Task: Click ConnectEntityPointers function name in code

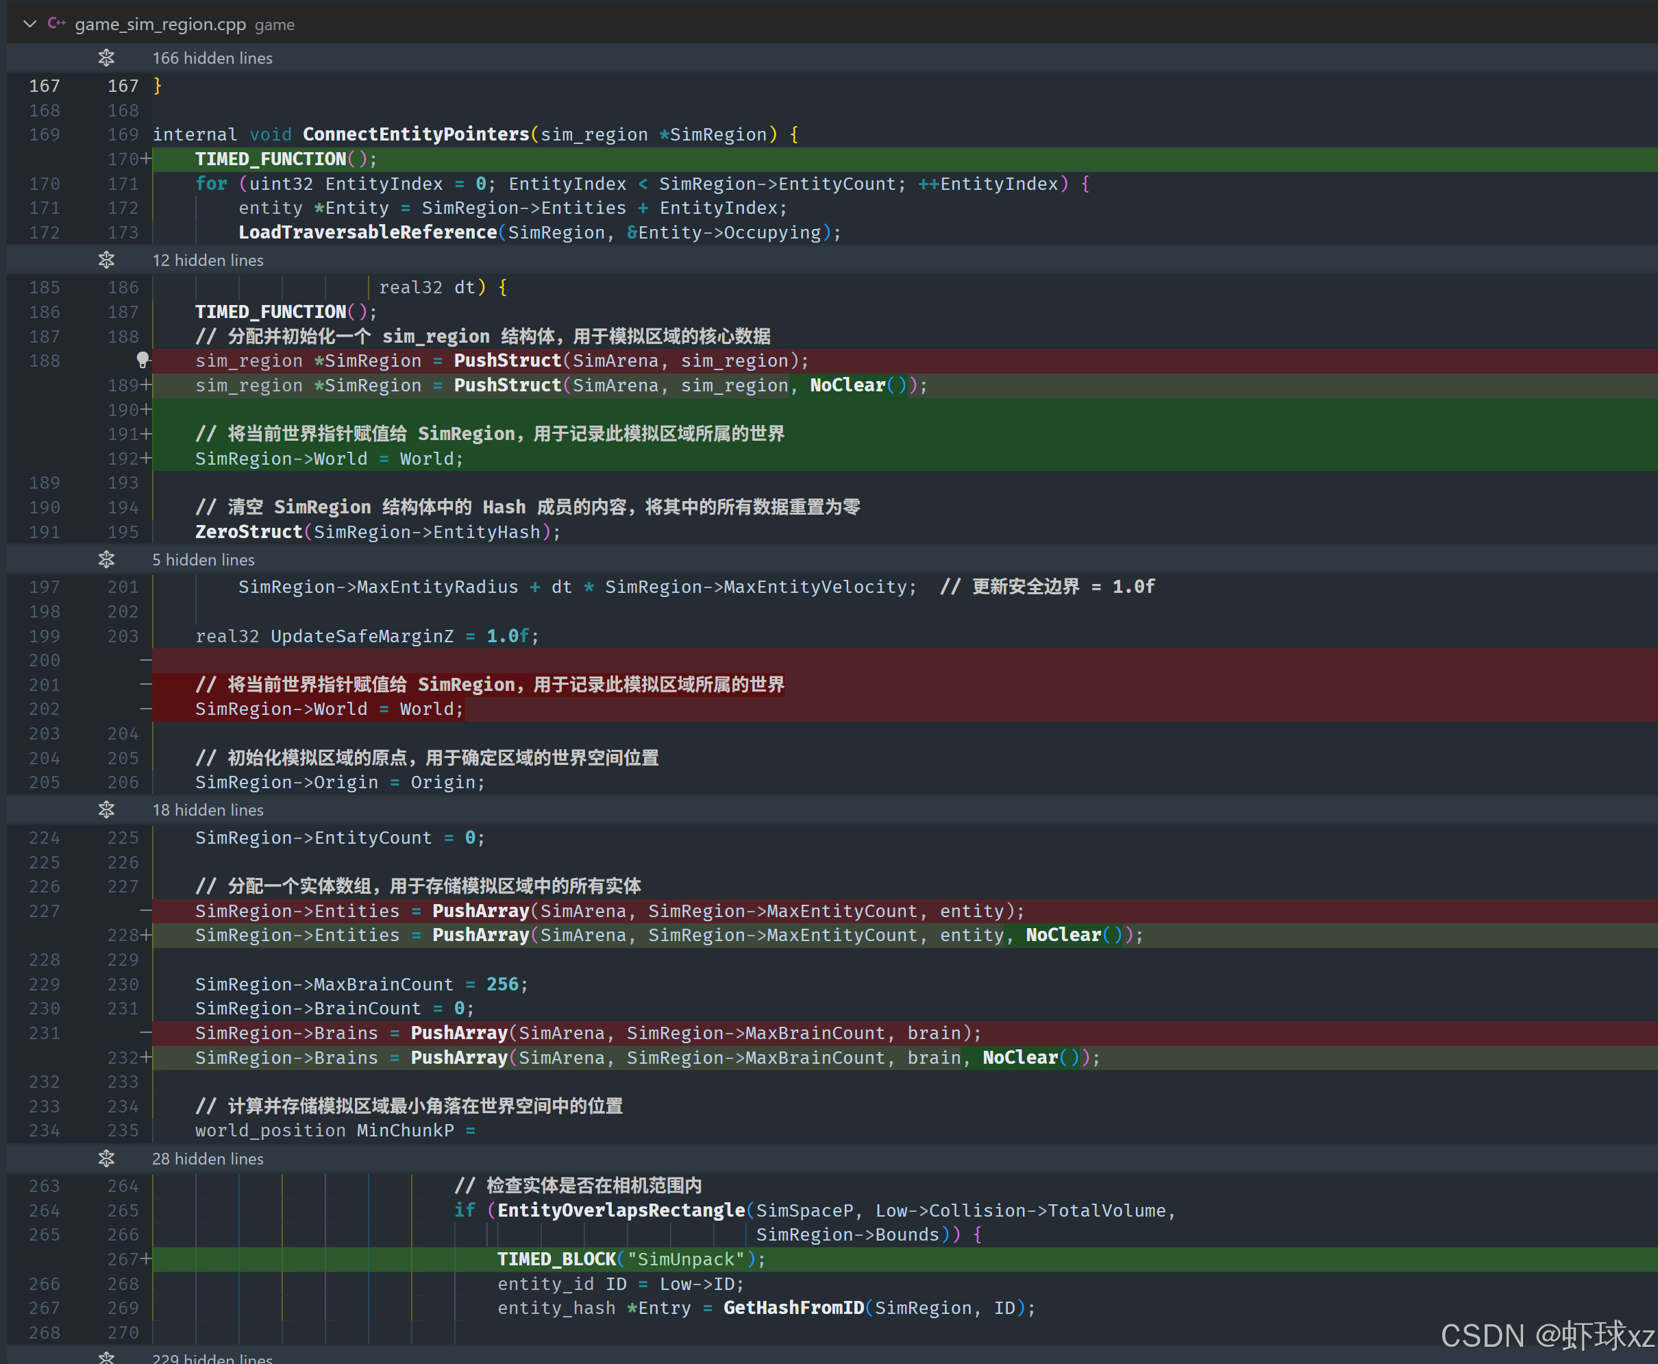Action: tap(415, 134)
